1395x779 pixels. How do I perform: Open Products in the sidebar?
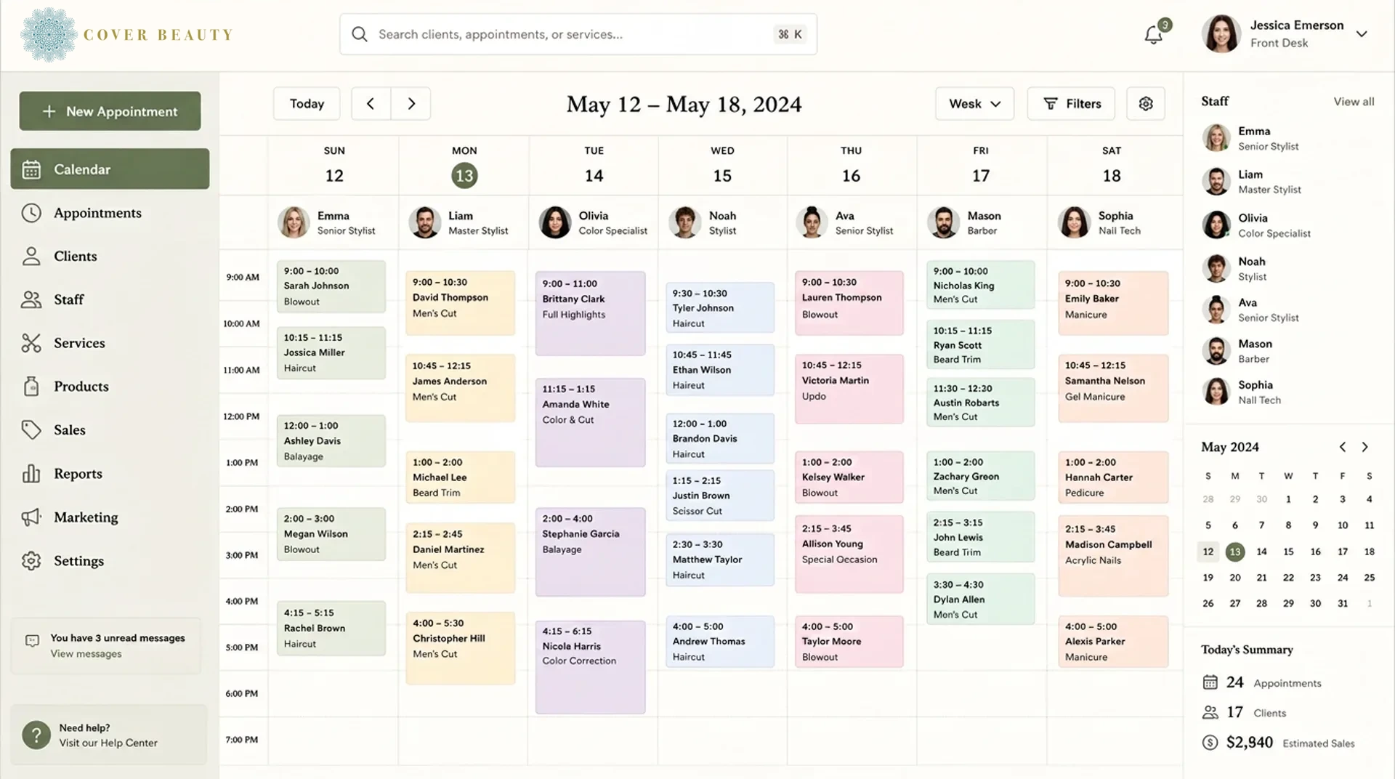tap(110, 387)
